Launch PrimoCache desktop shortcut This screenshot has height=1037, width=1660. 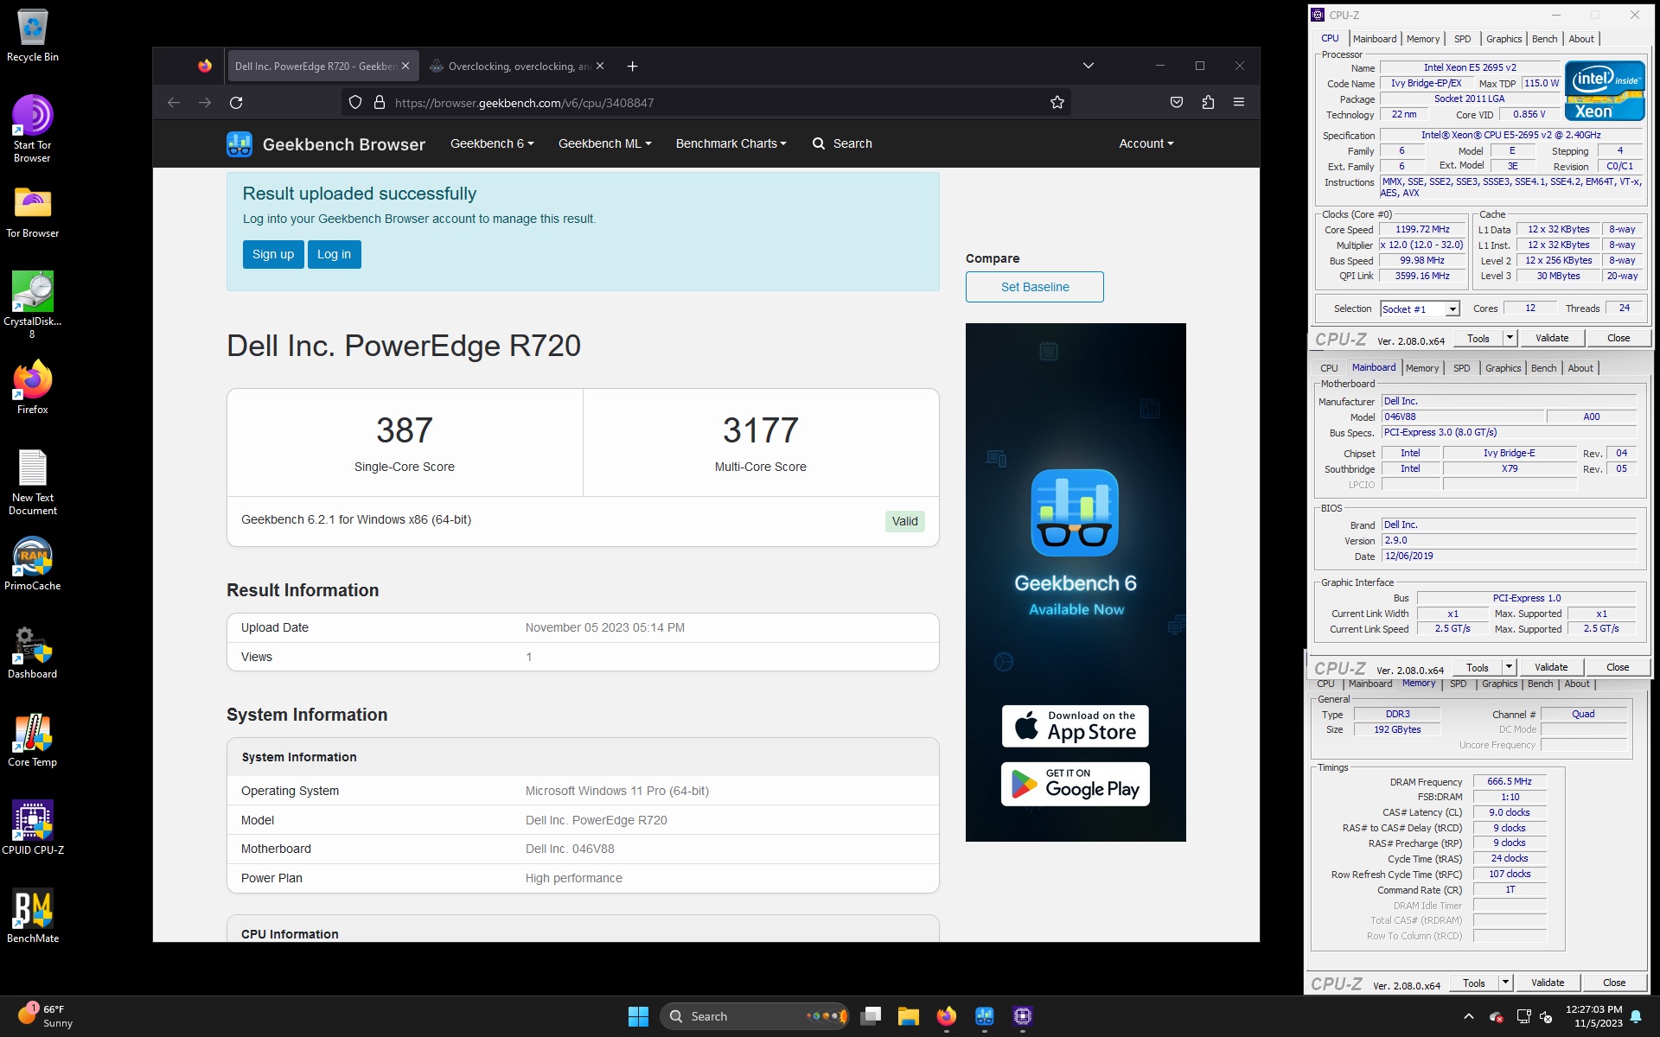pos(33,564)
